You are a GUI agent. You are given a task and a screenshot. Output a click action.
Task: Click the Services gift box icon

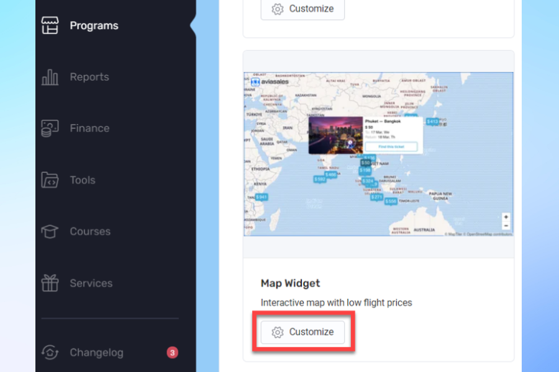click(x=50, y=283)
